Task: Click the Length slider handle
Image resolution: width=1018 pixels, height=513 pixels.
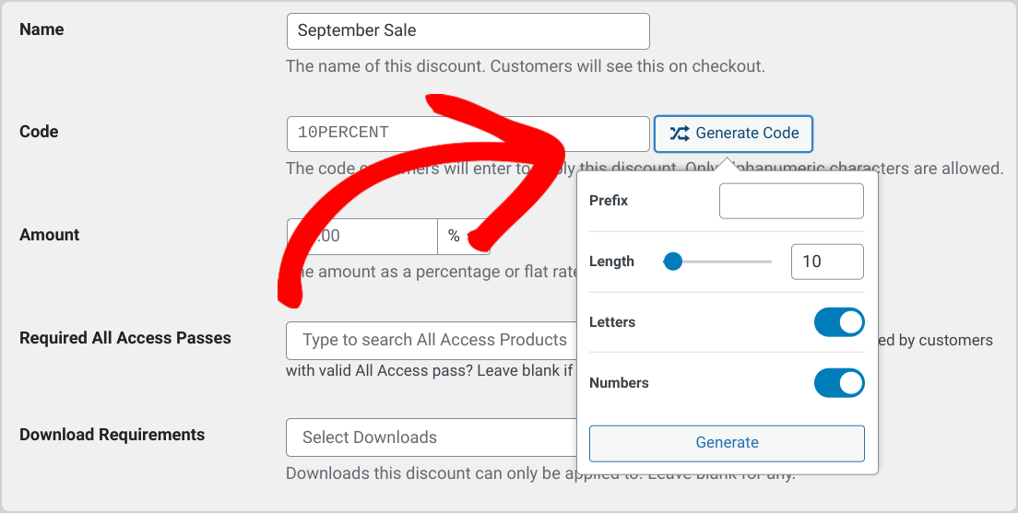Action: 673,262
